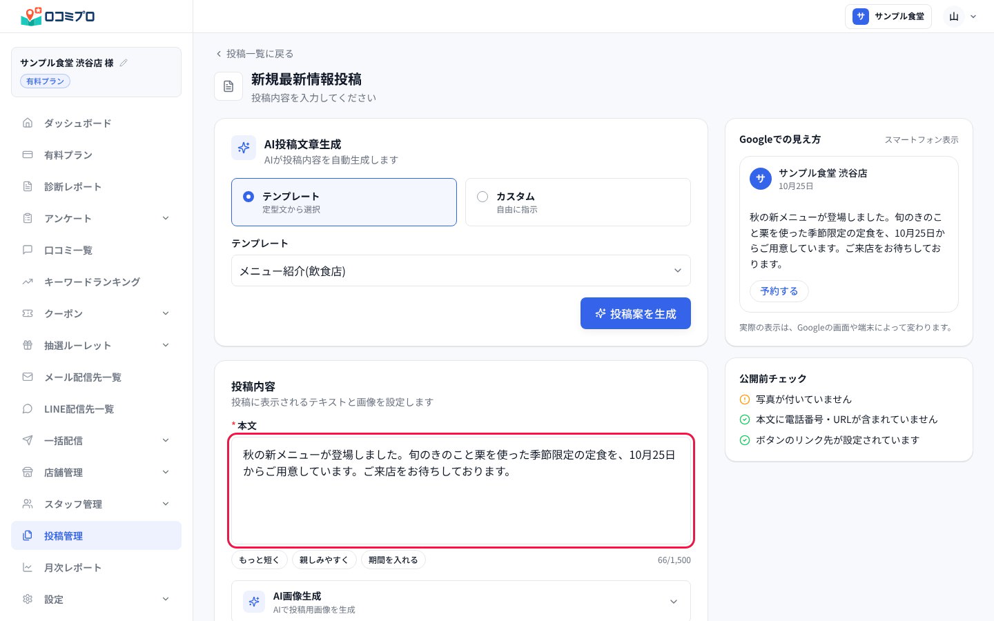
Task: Click into the 本文 text area
Action: [460, 491]
